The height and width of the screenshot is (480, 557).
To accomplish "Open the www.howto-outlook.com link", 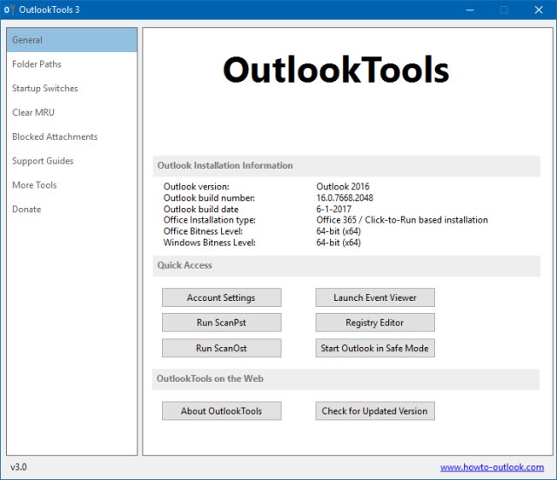I will [492, 467].
